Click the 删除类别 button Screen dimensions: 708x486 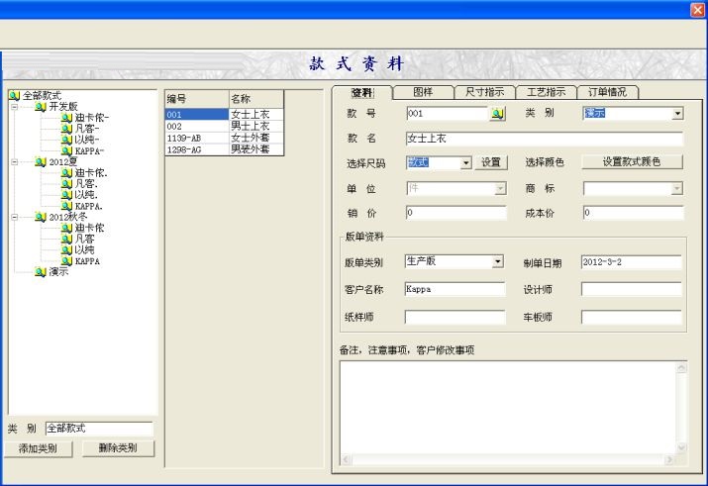pyautogui.click(x=118, y=448)
